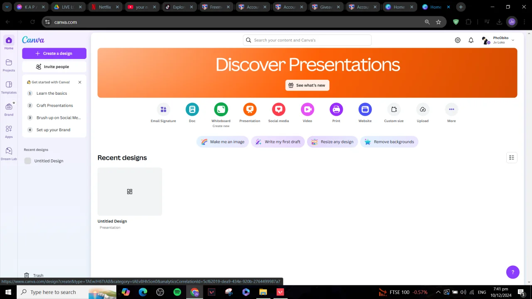Screen dimensions: 532x299
Task: Click the browser address bar
Action: (x=237, y=22)
